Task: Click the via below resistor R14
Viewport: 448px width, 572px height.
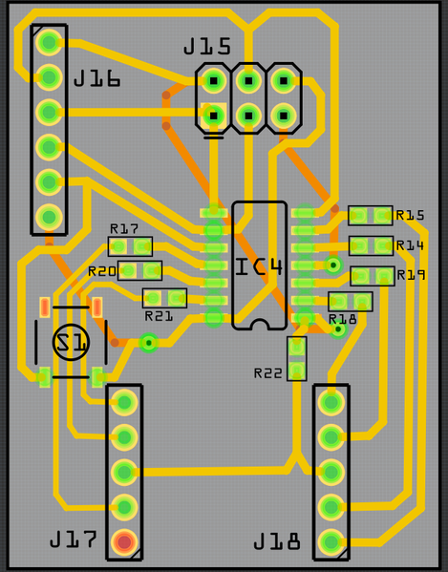Action: click(333, 265)
